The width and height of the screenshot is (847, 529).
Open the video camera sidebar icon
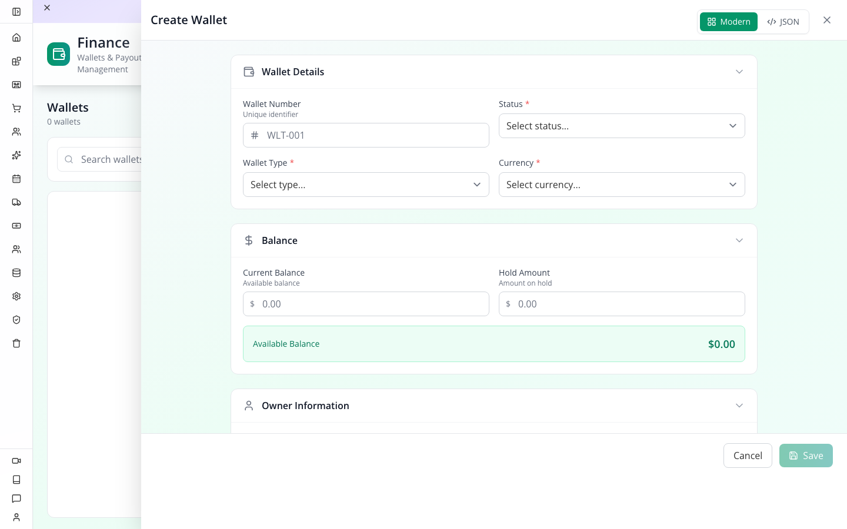pos(16,461)
